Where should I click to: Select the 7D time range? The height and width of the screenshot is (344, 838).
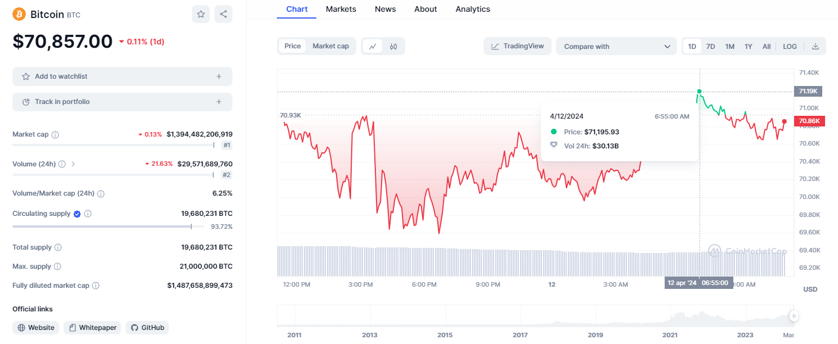tap(710, 46)
